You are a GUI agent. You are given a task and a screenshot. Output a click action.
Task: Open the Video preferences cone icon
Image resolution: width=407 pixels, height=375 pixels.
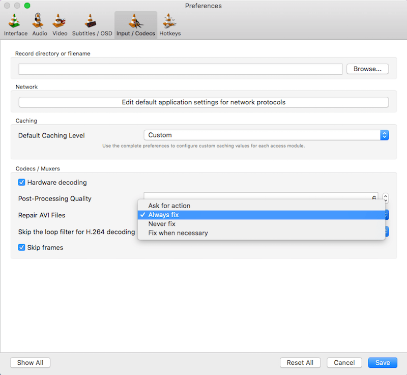59,21
